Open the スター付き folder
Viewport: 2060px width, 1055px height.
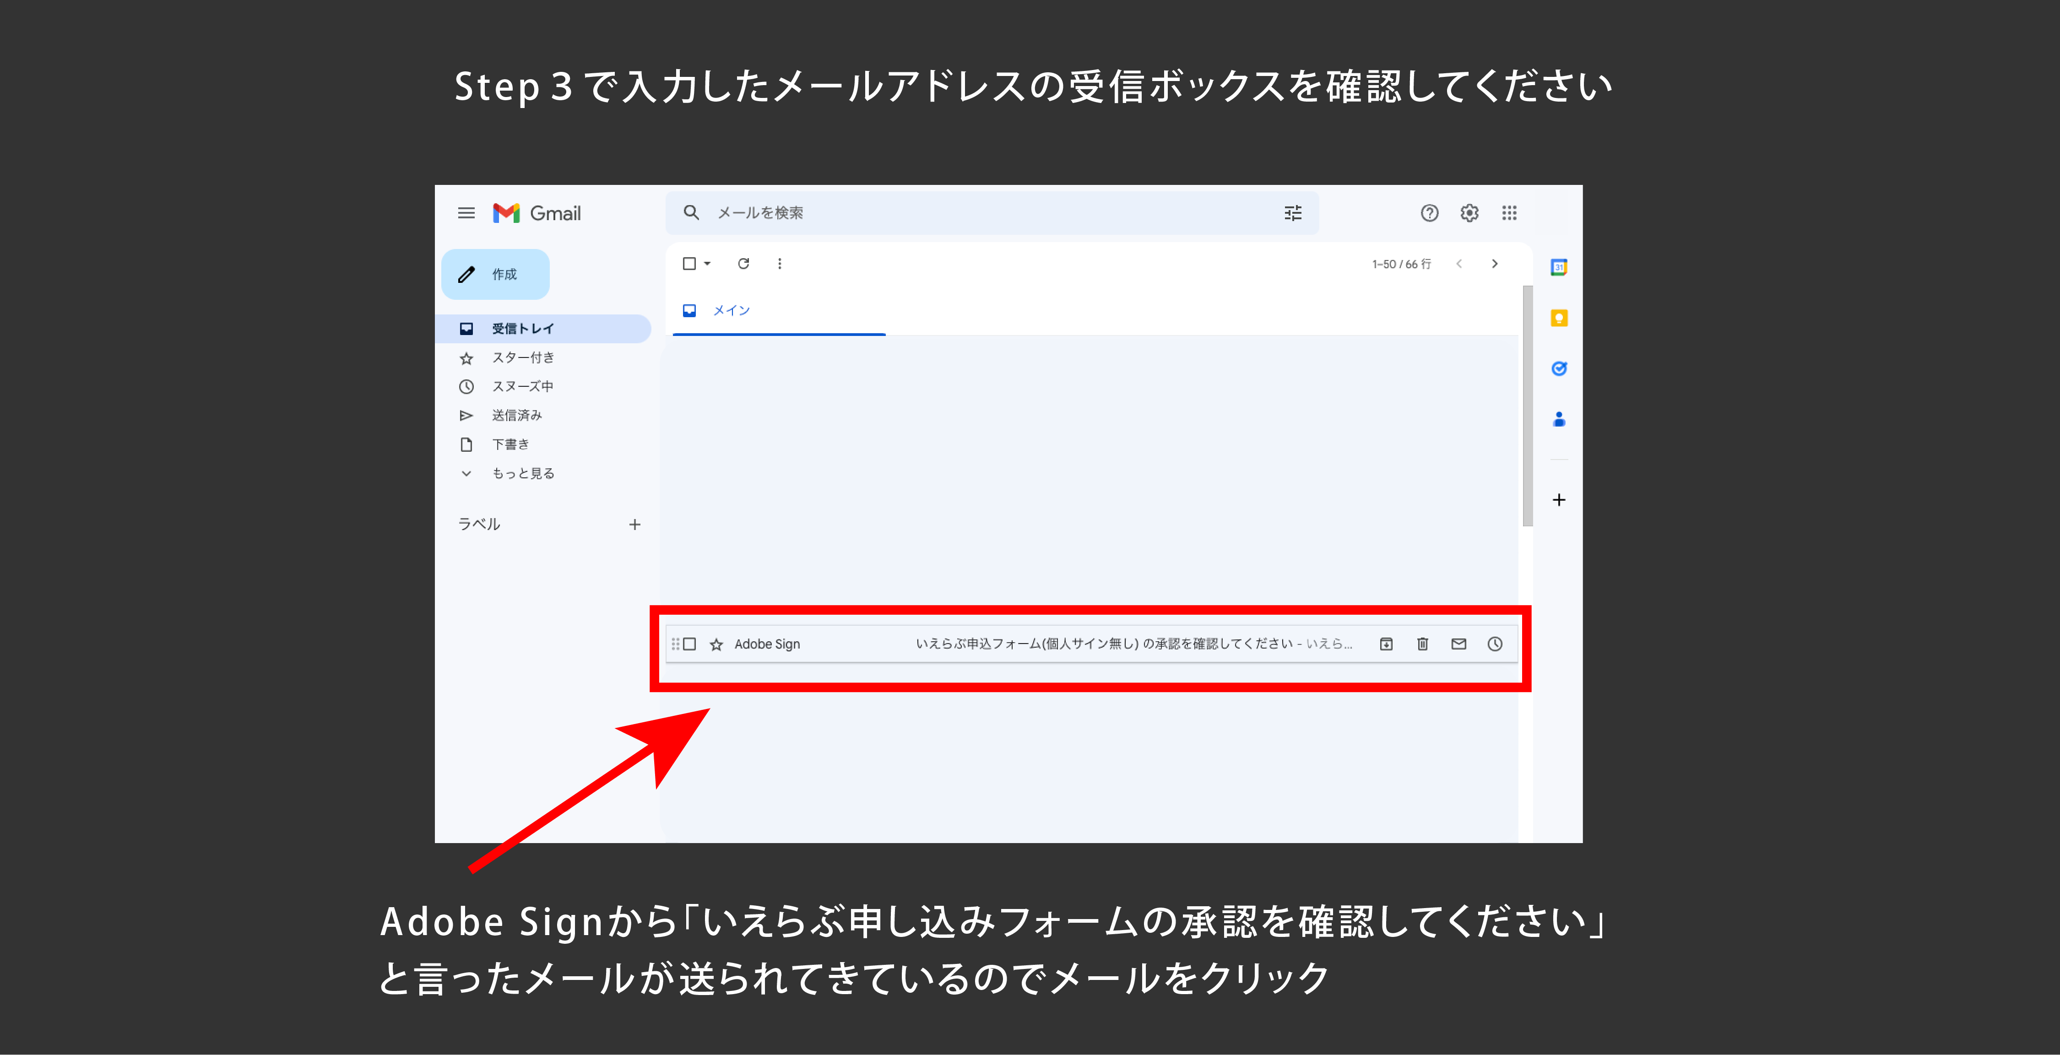click(x=522, y=357)
